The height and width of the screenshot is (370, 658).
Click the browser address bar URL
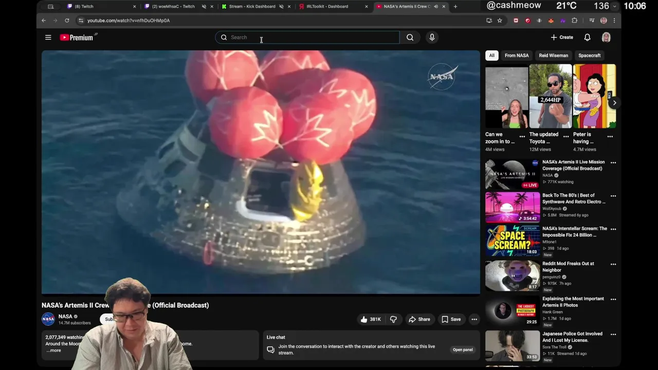[129, 21]
